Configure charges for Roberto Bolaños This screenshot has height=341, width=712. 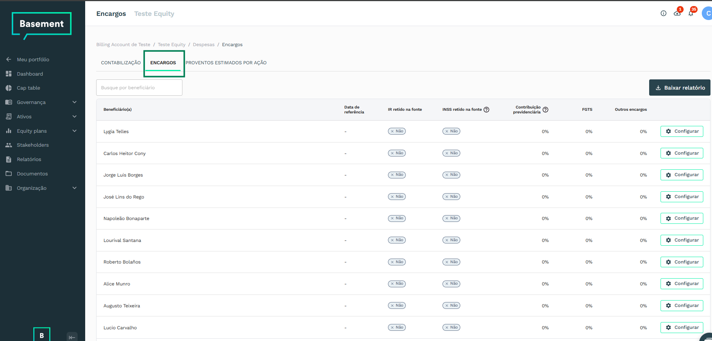(682, 262)
